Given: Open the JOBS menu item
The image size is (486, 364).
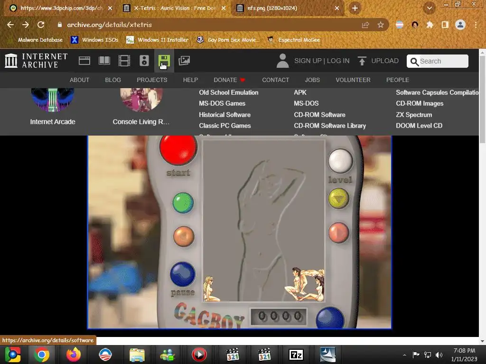Looking at the screenshot, I should pos(312,80).
